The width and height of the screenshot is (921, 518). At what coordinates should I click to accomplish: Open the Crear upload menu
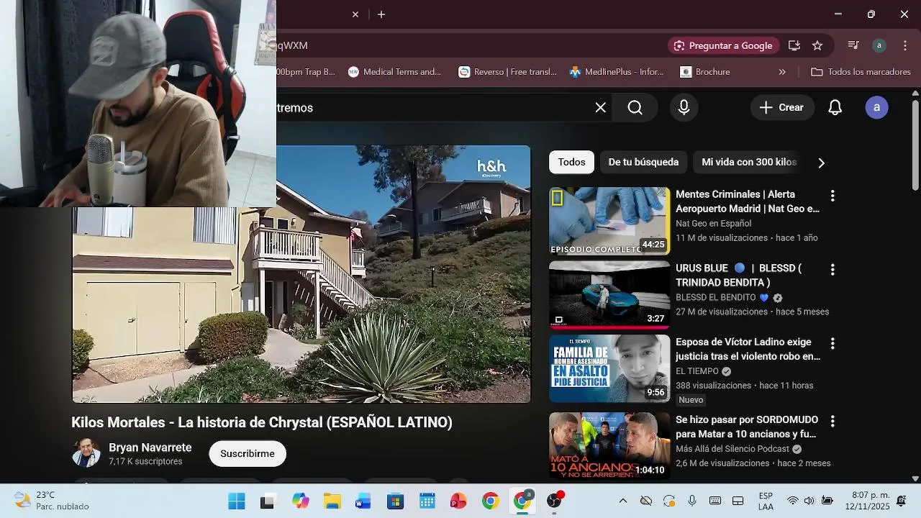(781, 108)
